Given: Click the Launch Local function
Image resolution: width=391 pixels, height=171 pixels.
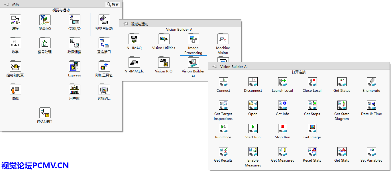Looking at the screenshot, I should (x=282, y=82).
